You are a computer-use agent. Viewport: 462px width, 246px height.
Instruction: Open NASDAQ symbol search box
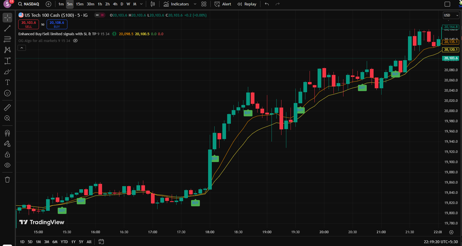(x=28, y=4)
